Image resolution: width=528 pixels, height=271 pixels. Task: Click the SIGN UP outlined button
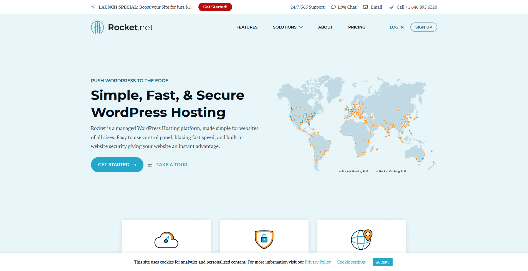[x=424, y=27]
